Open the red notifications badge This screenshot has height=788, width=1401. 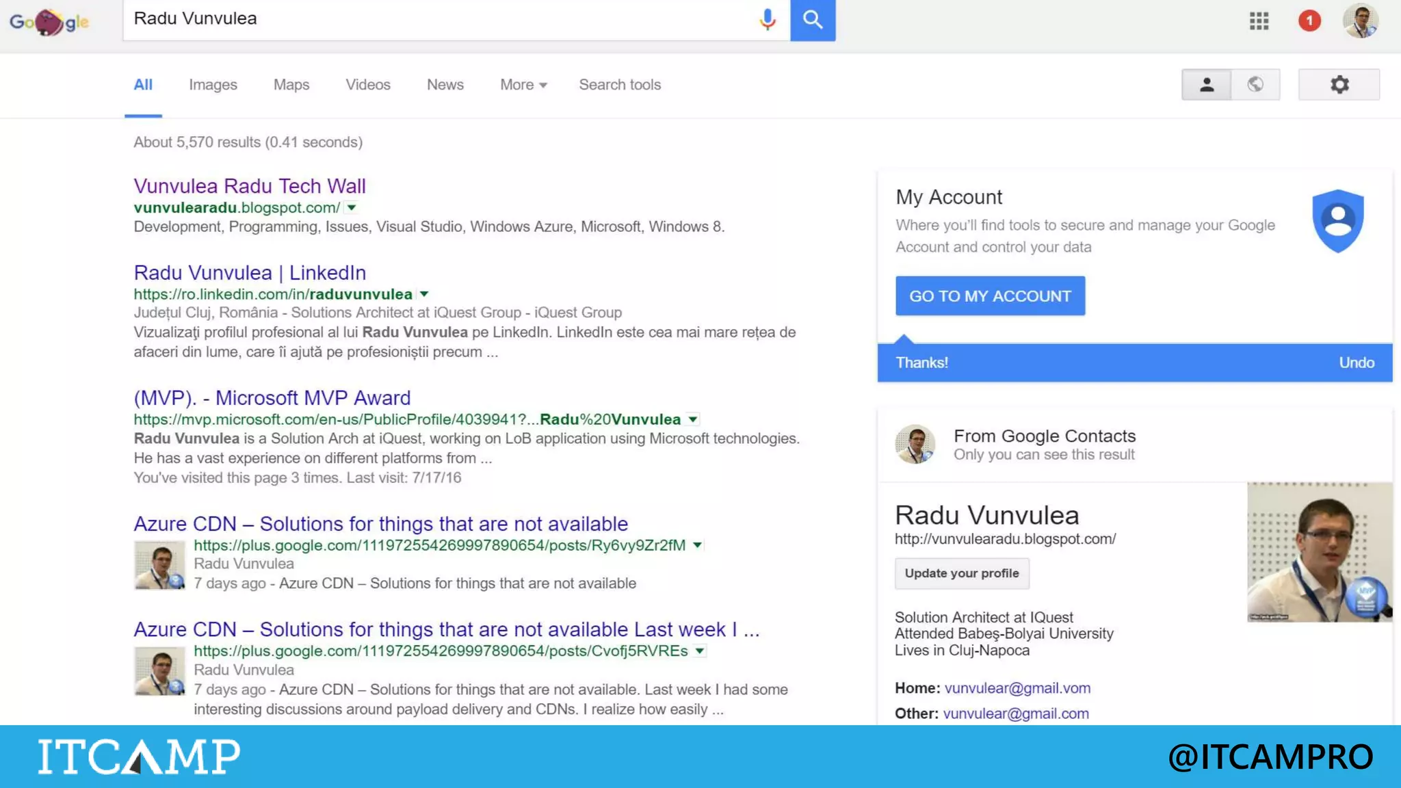point(1309,21)
